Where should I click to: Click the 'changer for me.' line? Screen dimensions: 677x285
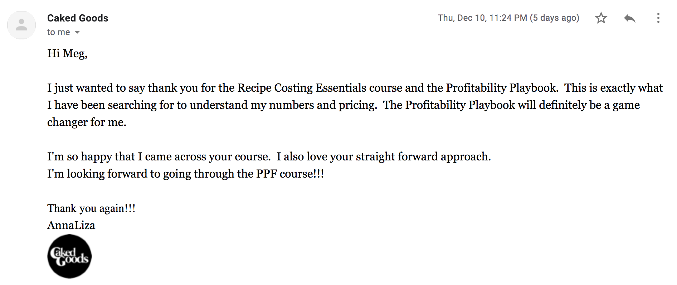87,122
